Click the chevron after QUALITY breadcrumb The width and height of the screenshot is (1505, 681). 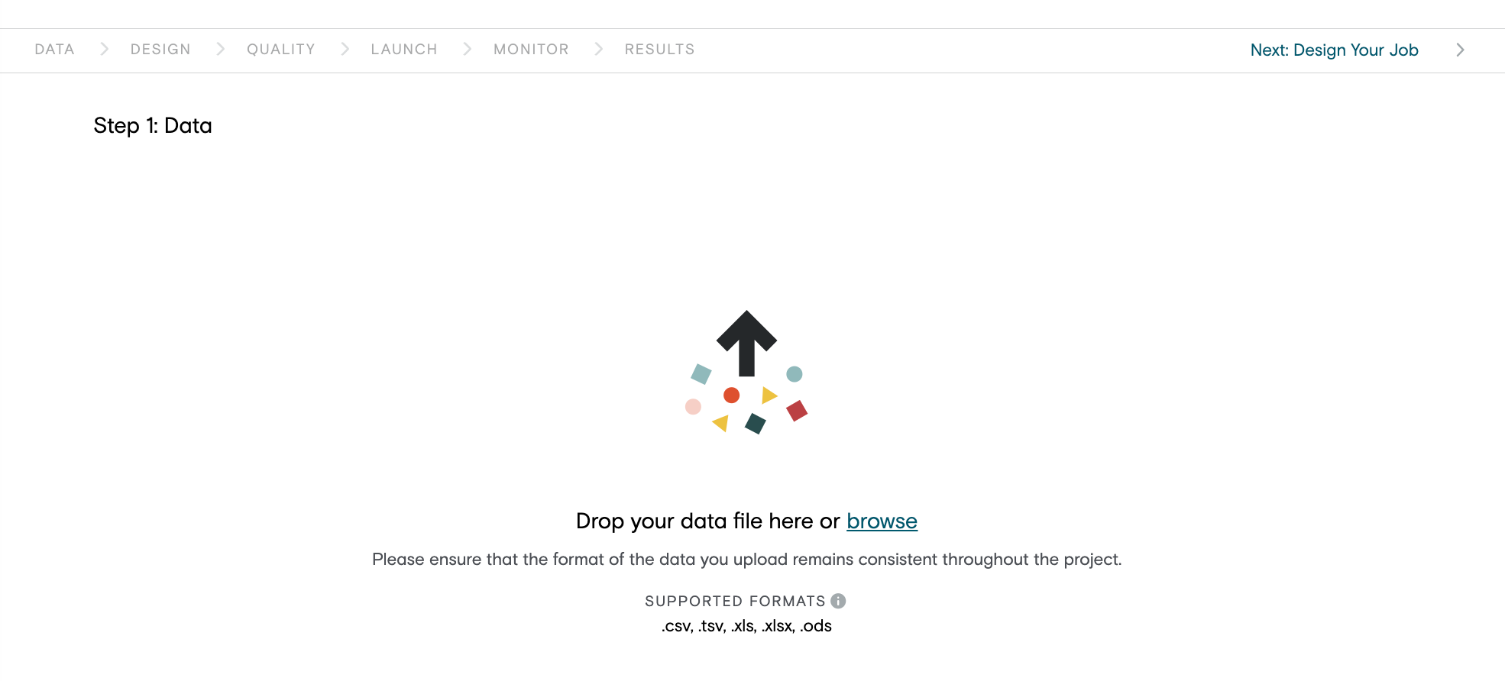(345, 49)
